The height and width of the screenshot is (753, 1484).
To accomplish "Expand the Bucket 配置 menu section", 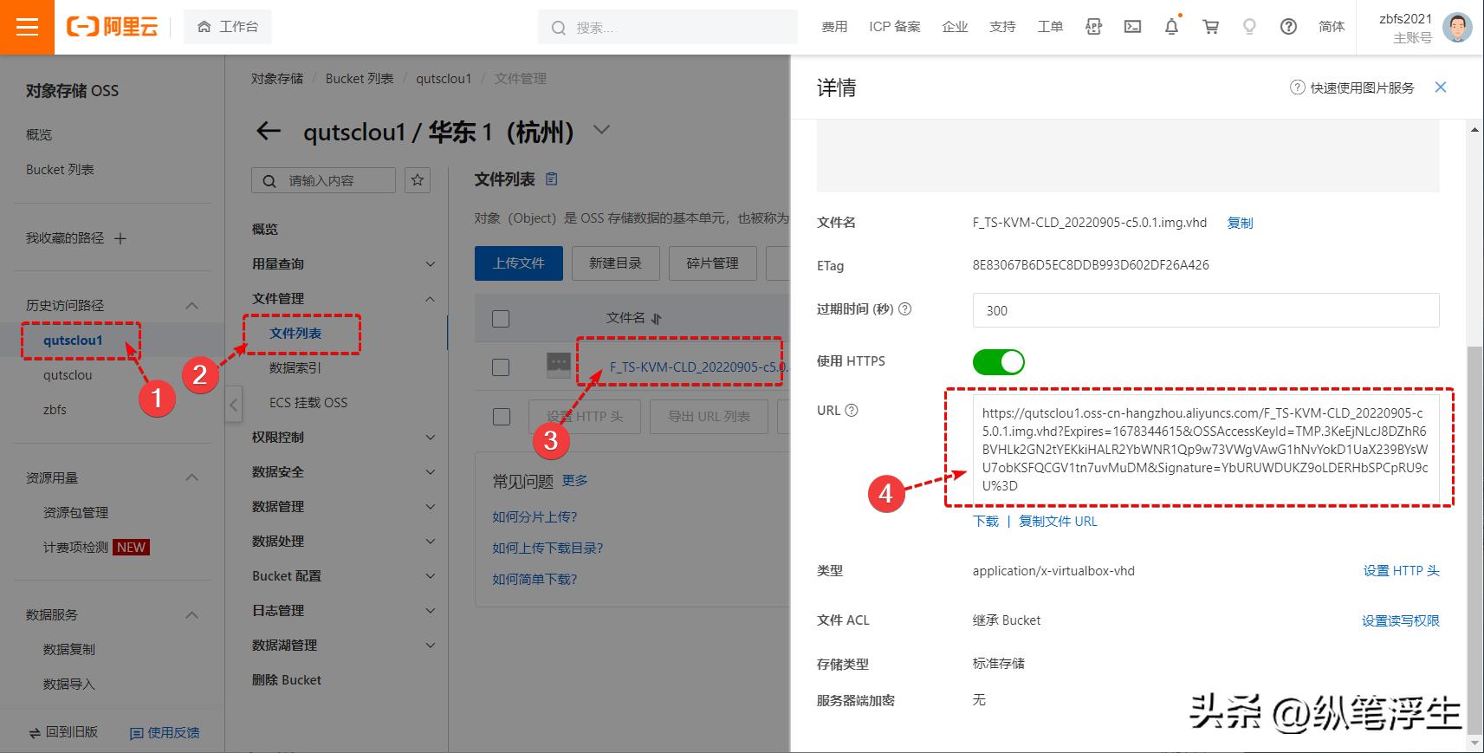I will click(x=431, y=576).
